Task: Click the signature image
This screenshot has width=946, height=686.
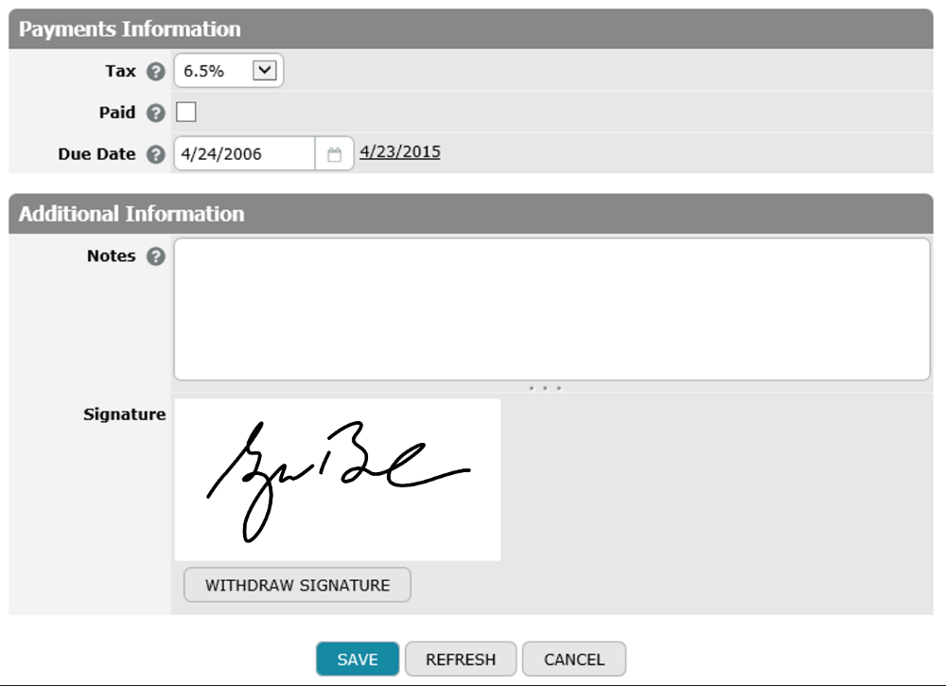Action: pos(338,480)
